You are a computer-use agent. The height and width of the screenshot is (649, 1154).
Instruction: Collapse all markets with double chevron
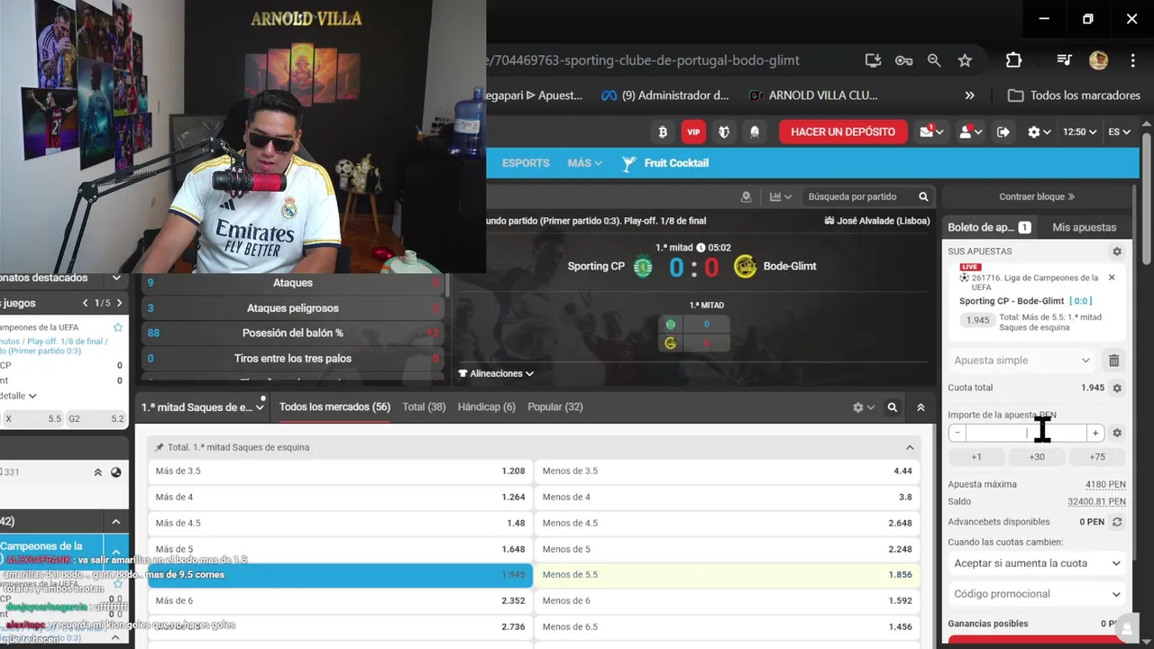(920, 407)
